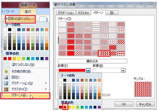Viewport: 158px width, 111px height.
Task: Select the 塗りつぶしなし no-fill icon
Action: 6,65
